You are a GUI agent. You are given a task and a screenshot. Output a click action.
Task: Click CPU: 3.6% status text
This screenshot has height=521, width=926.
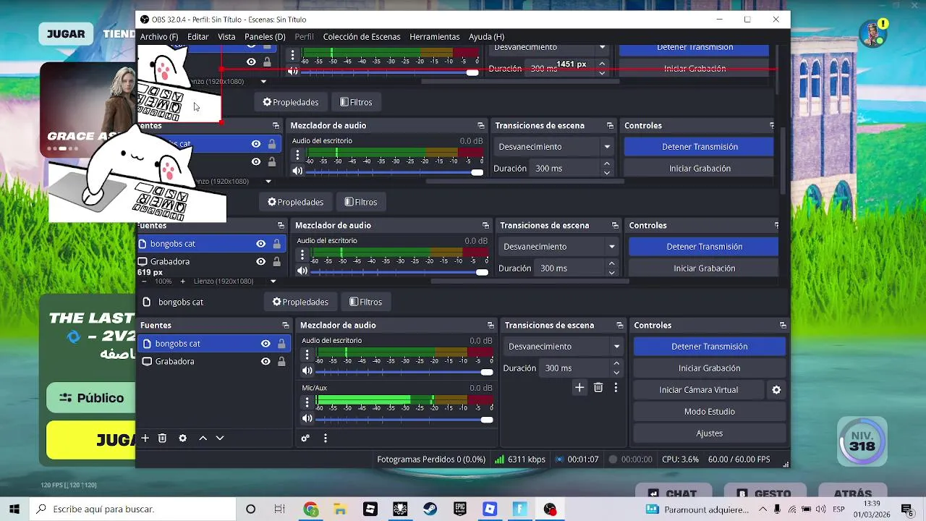680,459
